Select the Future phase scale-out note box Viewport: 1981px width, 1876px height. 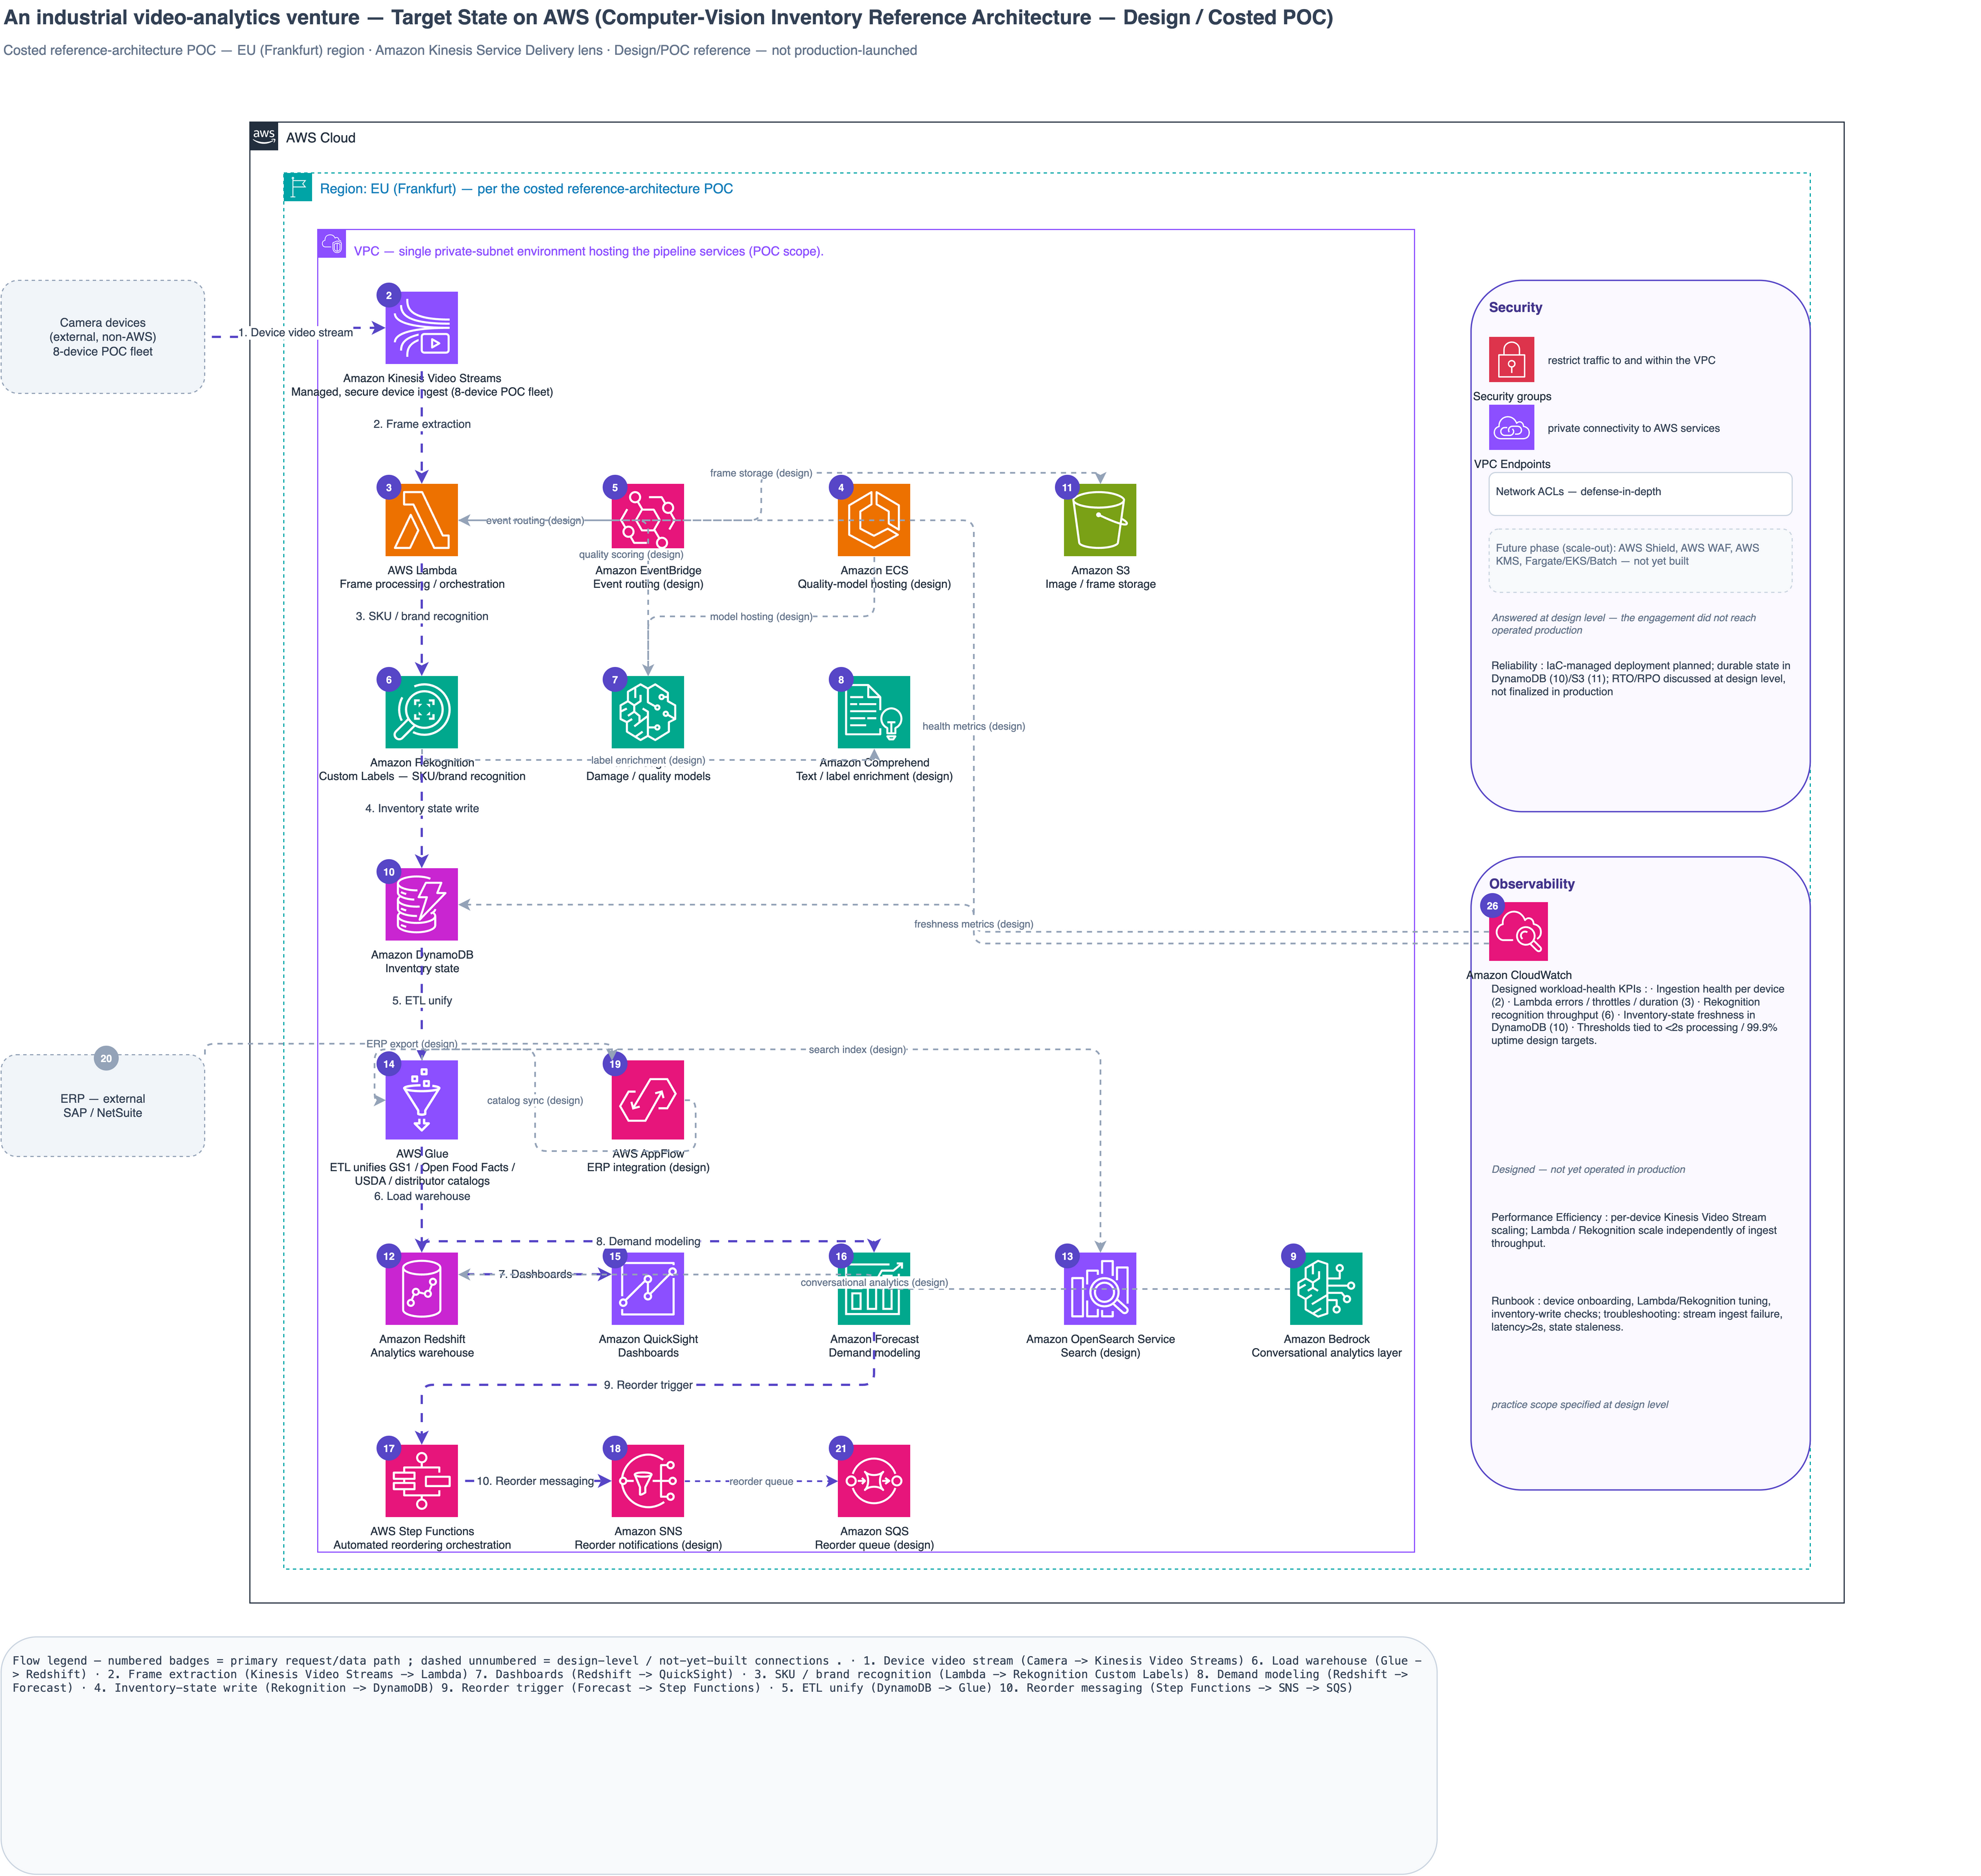pyautogui.click(x=1639, y=560)
